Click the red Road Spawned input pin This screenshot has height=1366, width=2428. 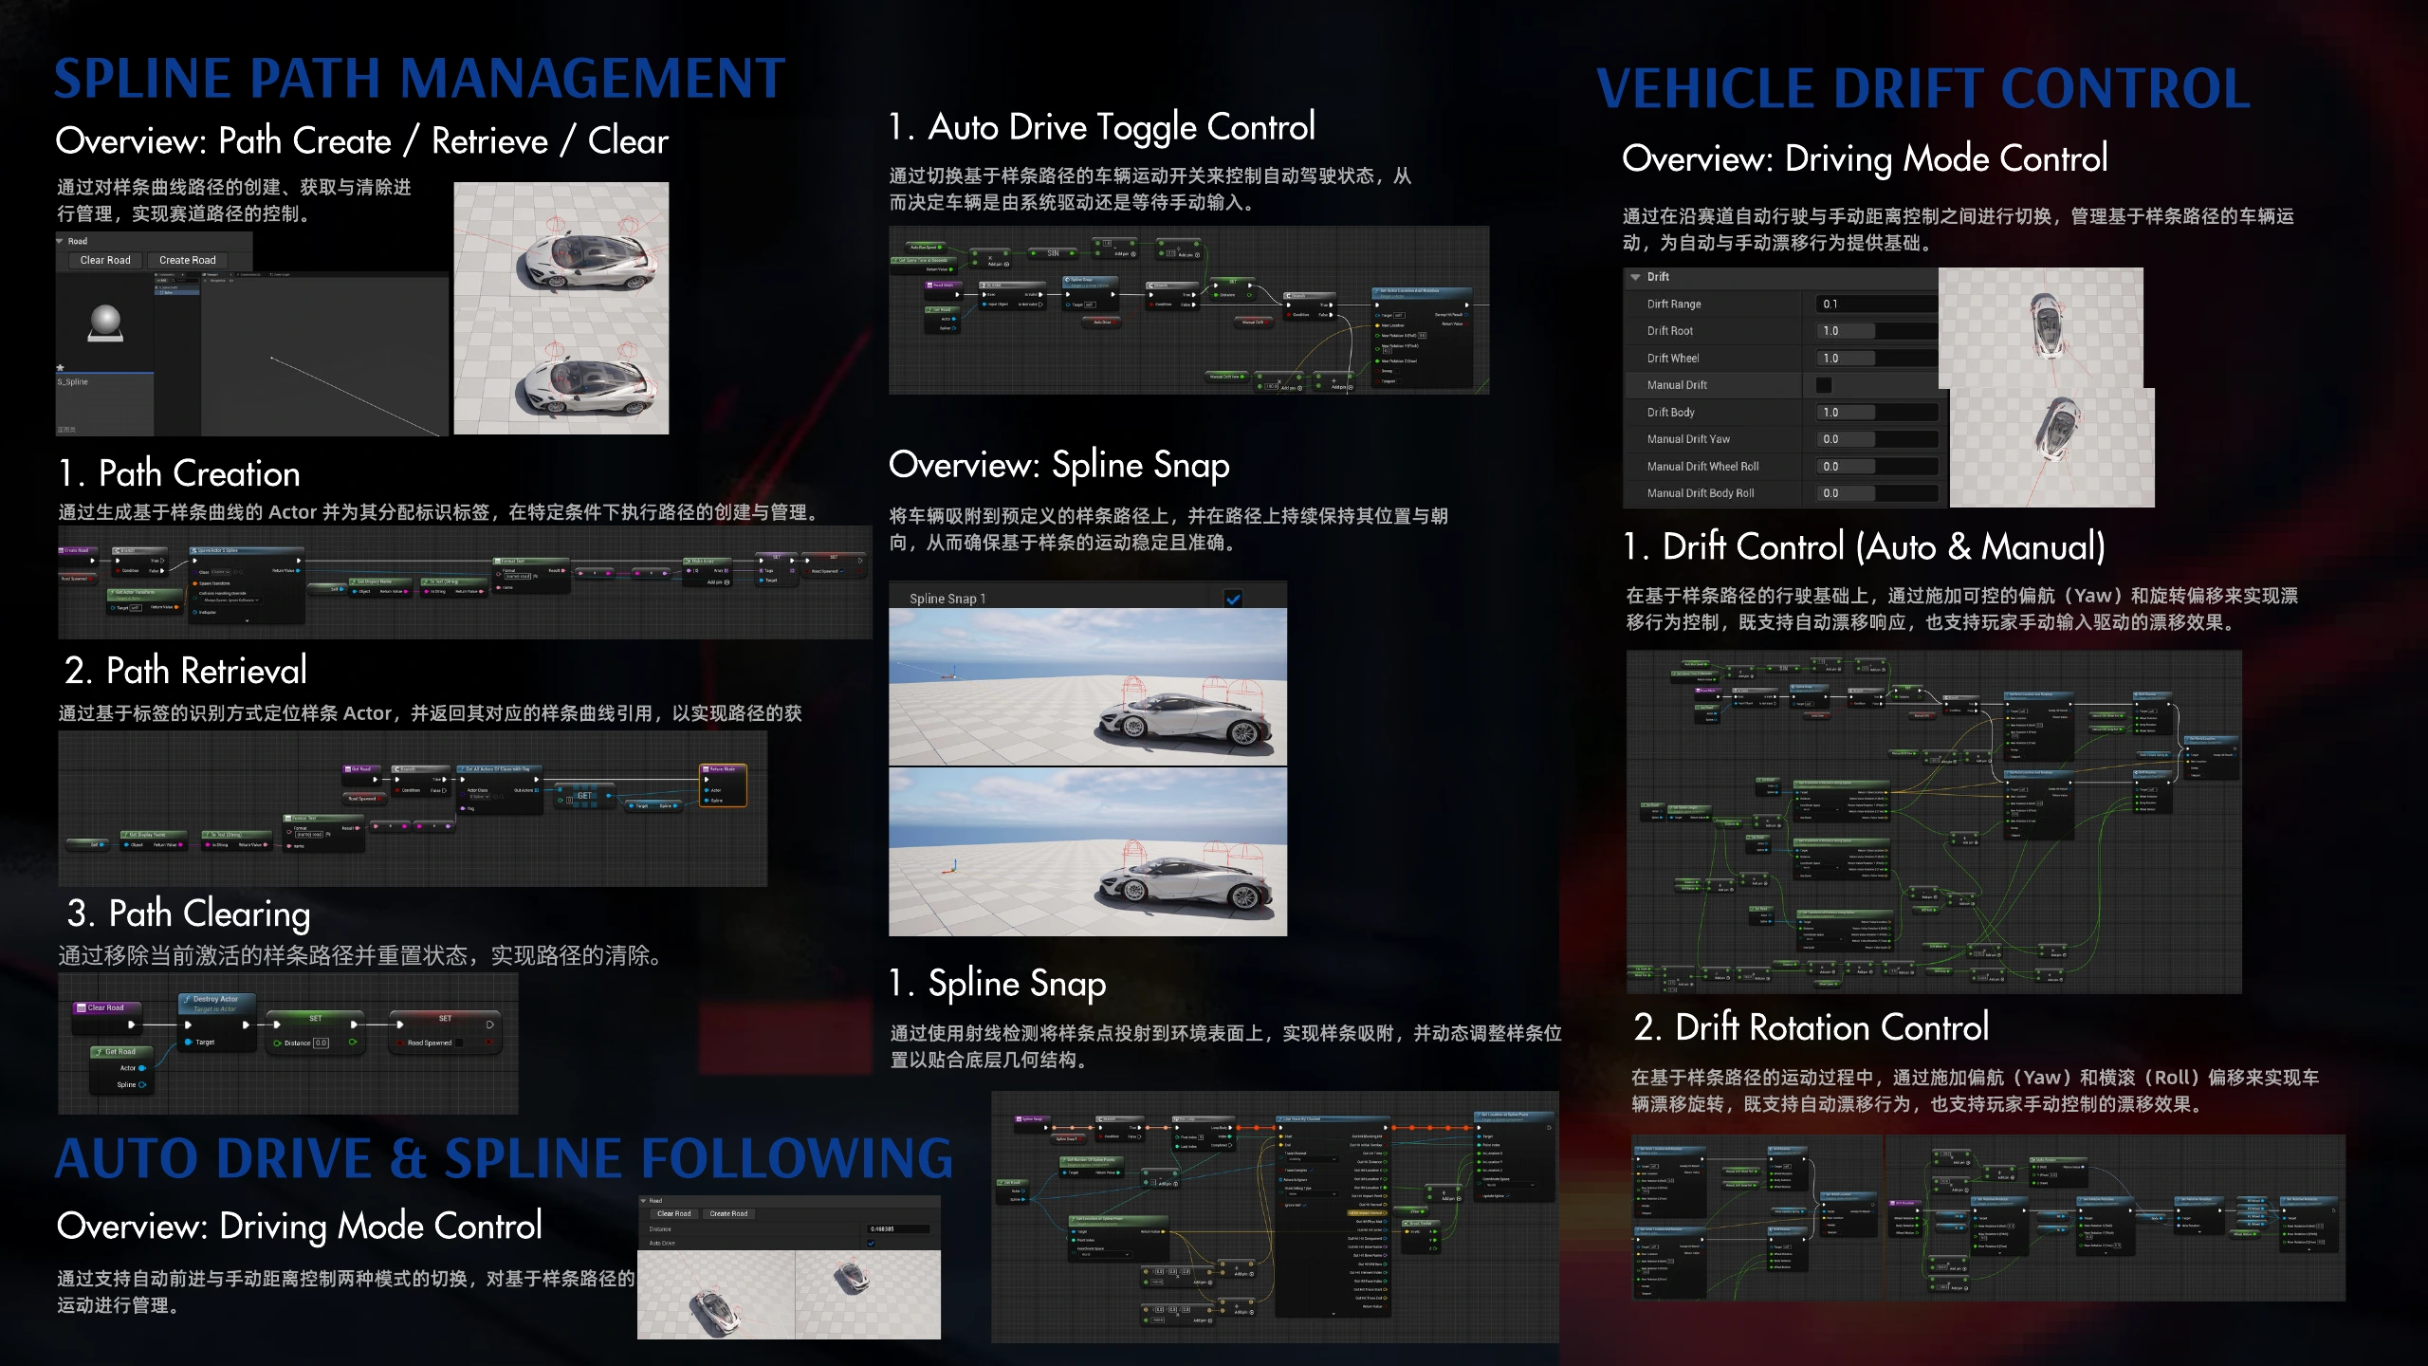click(x=400, y=1043)
